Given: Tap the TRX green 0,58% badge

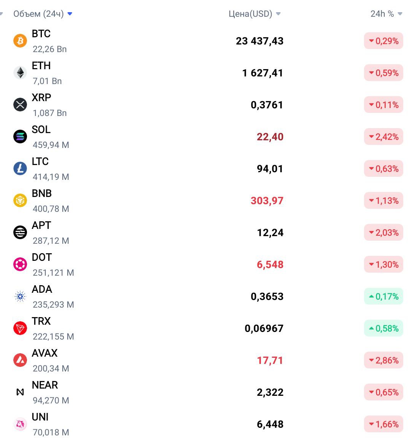Looking at the screenshot, I should click(383, 328).
